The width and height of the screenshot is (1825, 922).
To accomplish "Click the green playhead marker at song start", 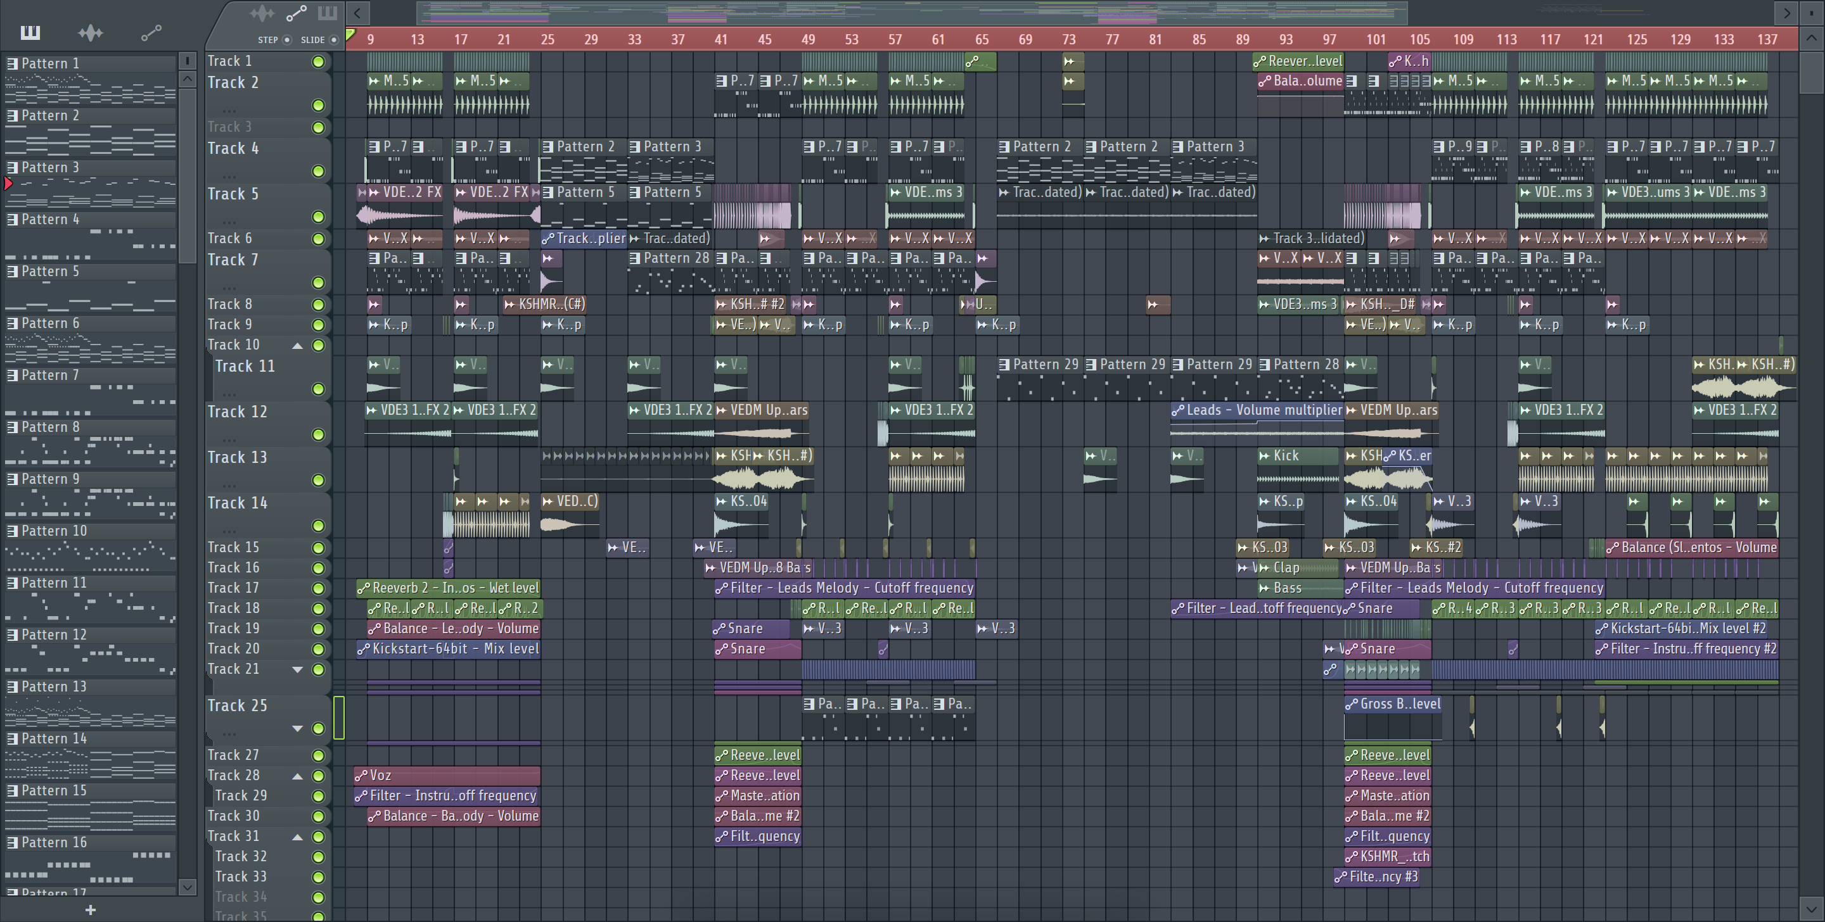I will click(350, 35).
